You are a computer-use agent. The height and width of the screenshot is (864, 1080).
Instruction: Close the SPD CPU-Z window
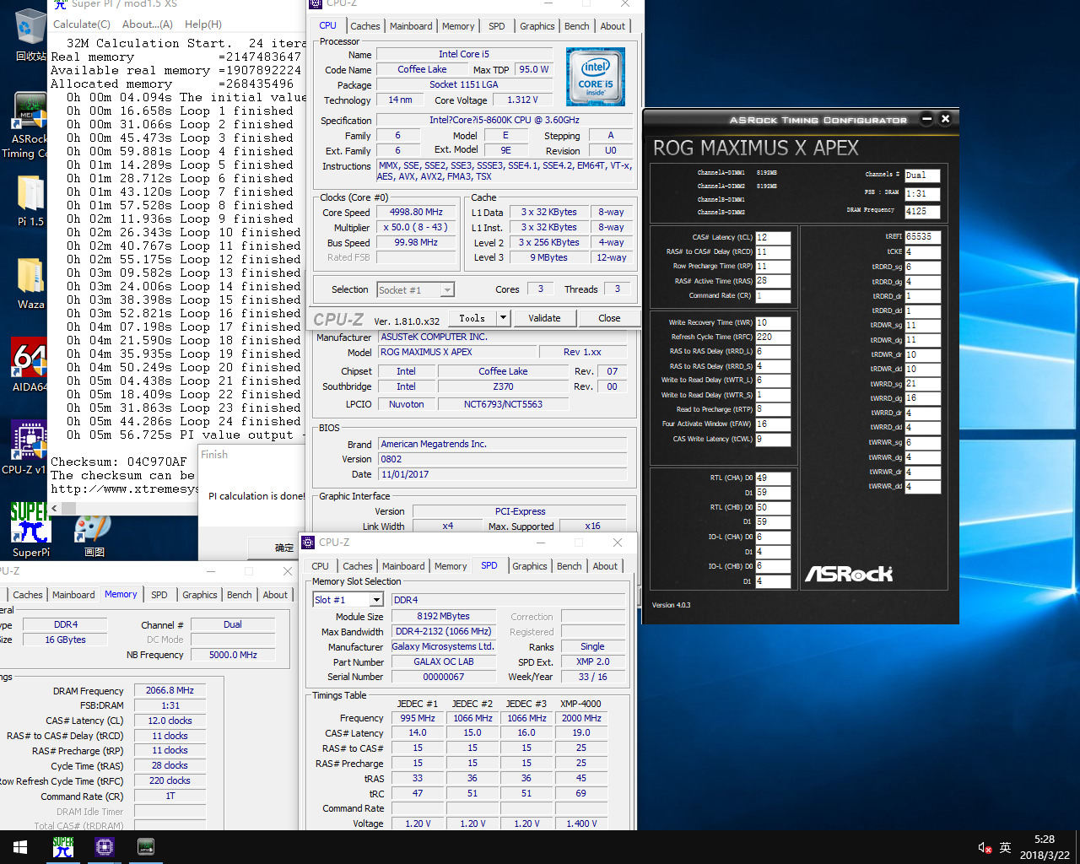pyautogui.click(x=618, y=543)
